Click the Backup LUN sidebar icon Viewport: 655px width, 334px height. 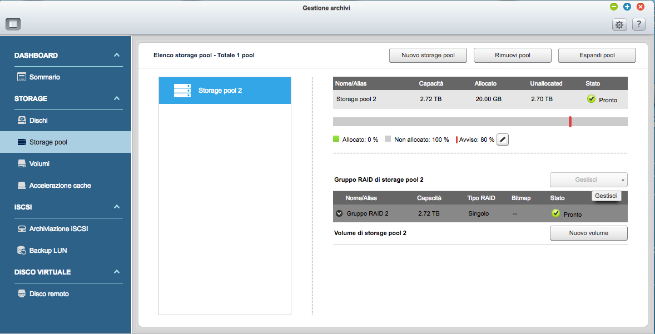pos(22,251)
